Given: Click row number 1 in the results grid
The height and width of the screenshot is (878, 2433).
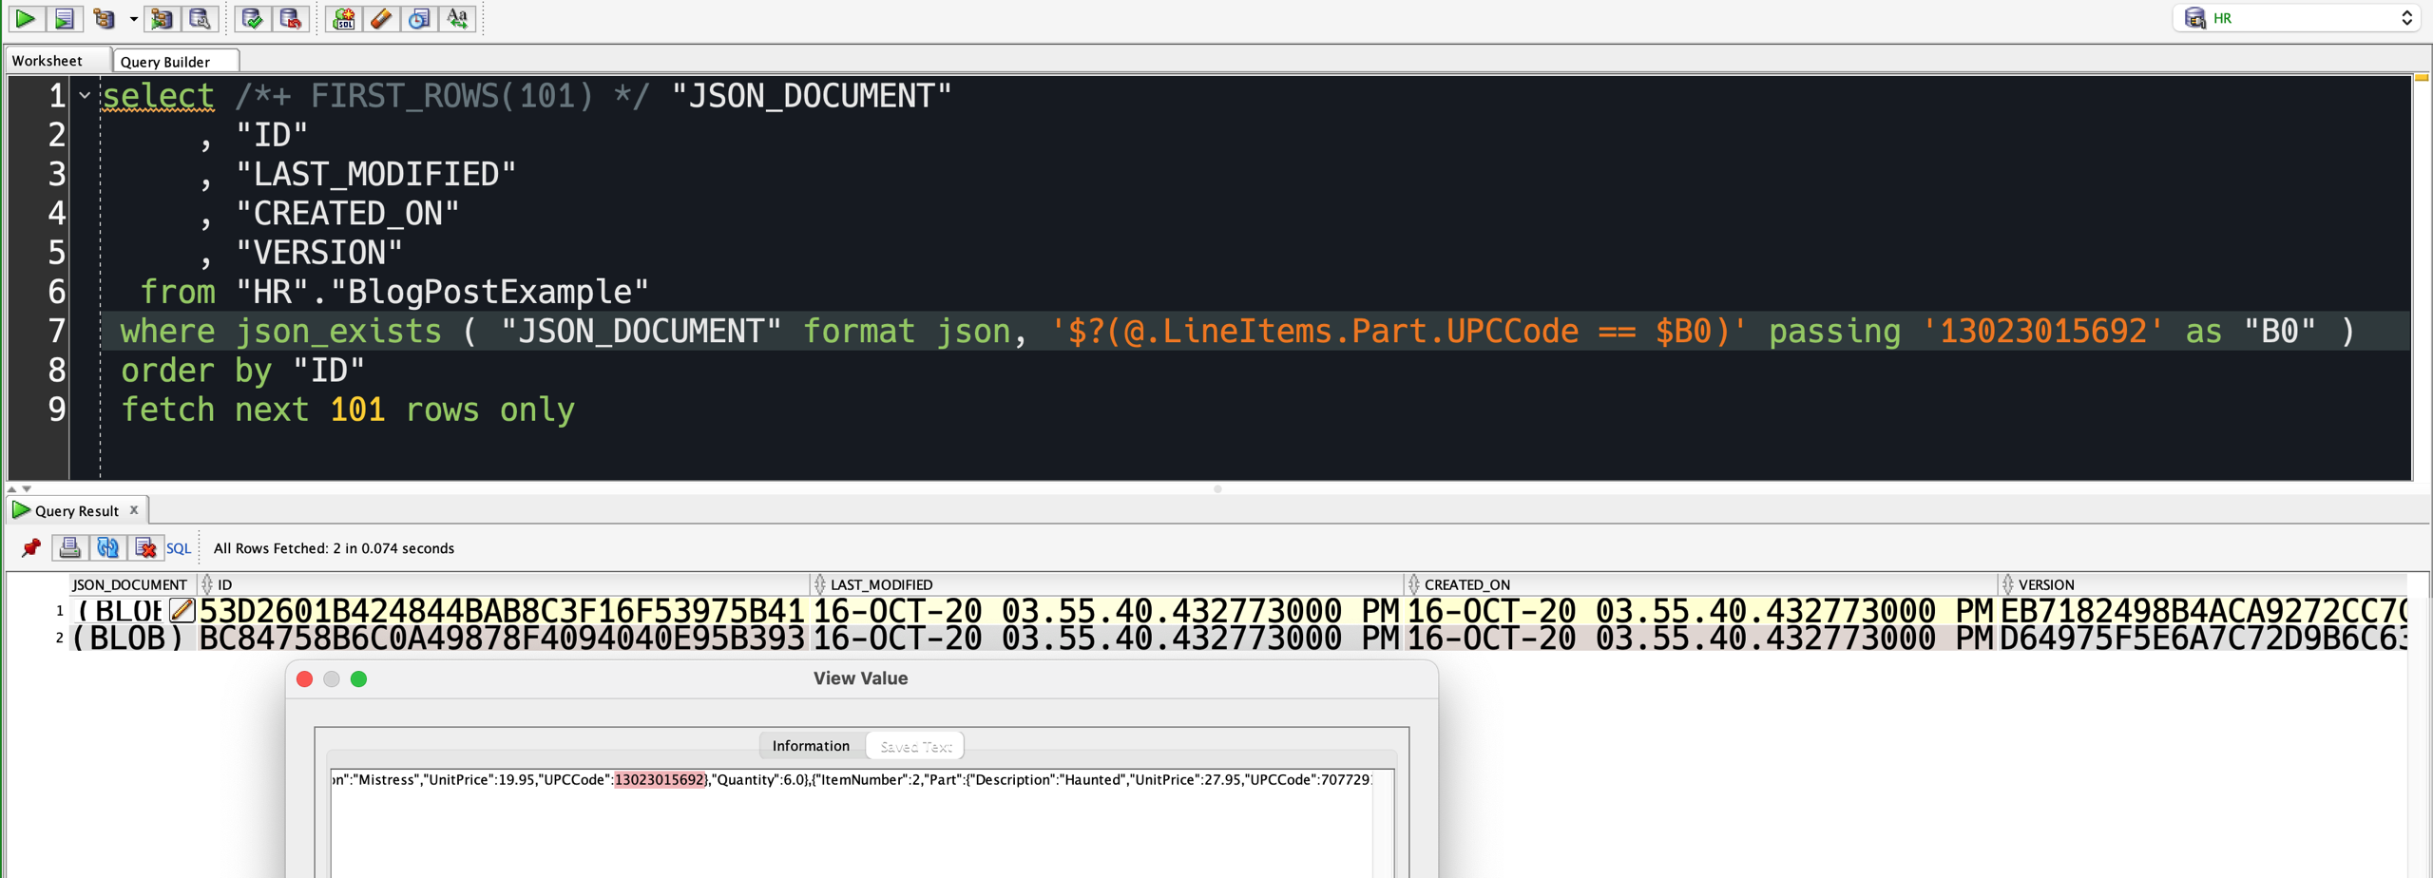Looking at the screenshot, I should tap(59, 610).
